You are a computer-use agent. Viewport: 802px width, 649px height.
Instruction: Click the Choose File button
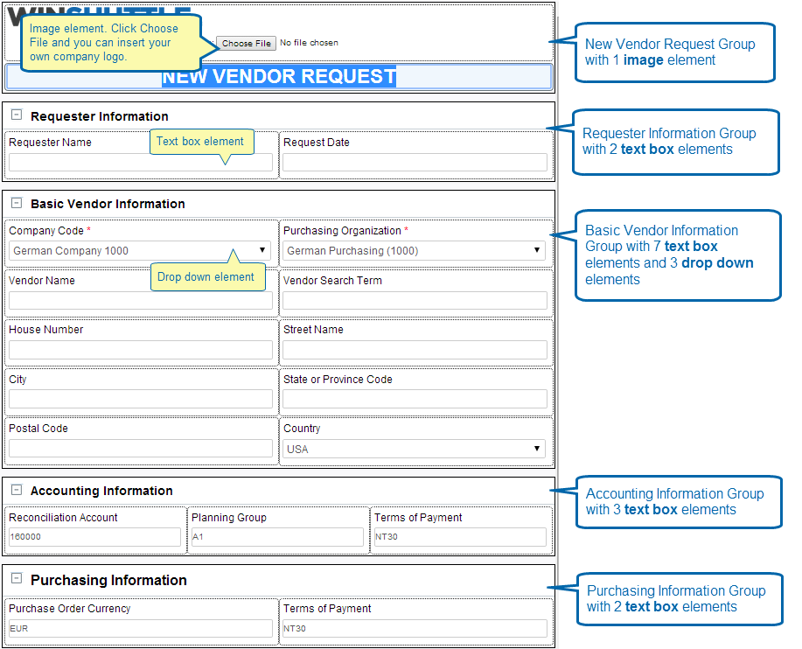[x=246, y=43]
